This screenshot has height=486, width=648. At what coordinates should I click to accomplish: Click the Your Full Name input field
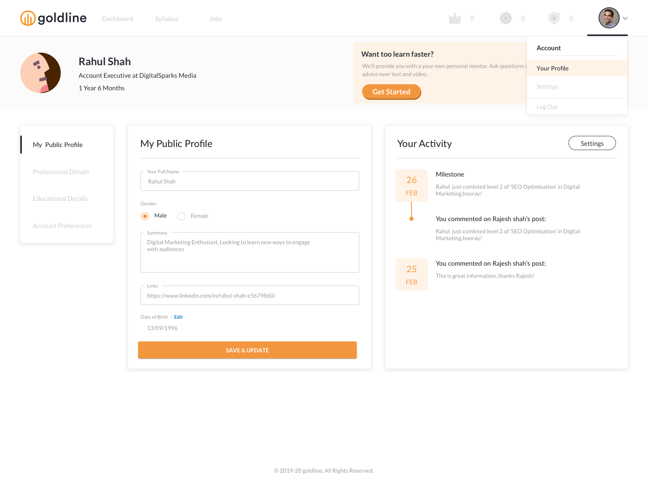(x=249, y=181)
